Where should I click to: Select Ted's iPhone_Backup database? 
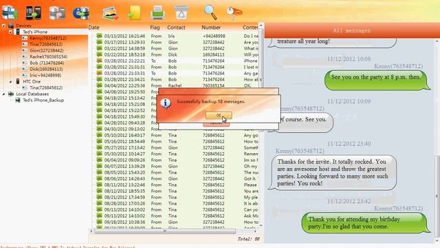click(43, 100)
